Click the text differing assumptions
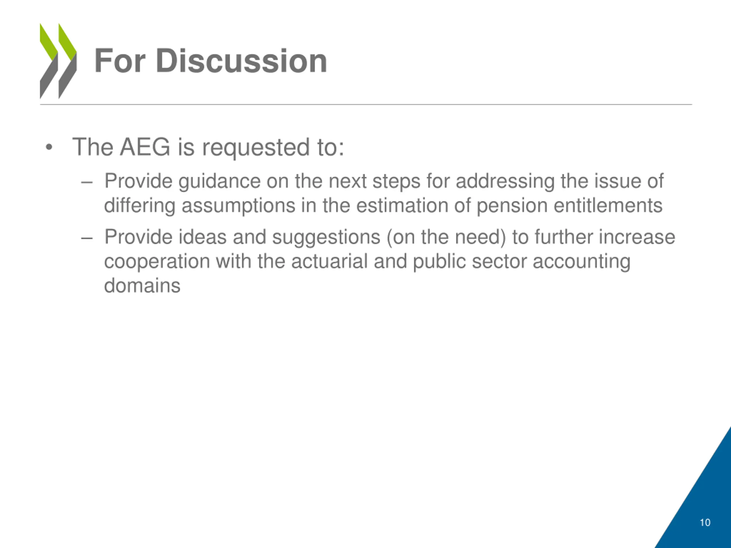The image size is (731, 548). (200, 206)
